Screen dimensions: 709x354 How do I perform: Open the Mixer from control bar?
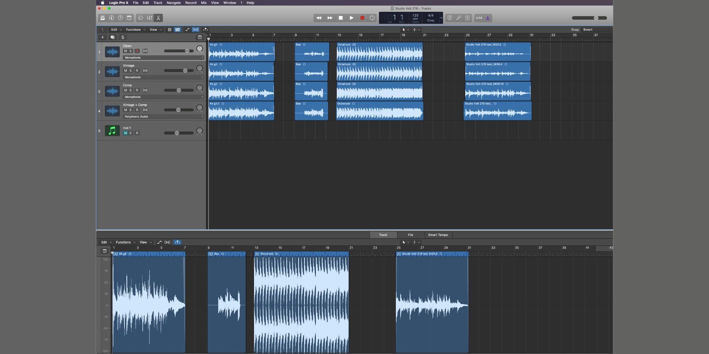pyautogui.click(x=149, y=18)
